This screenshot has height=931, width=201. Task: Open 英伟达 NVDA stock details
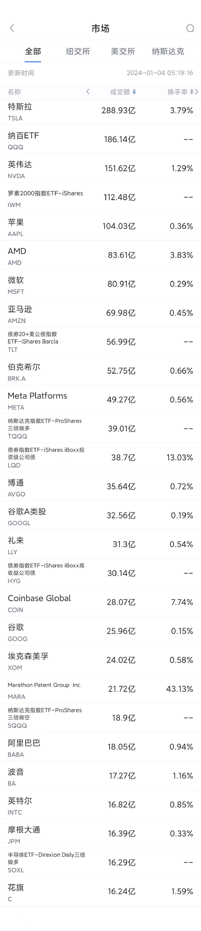click(x=100, y=168)
